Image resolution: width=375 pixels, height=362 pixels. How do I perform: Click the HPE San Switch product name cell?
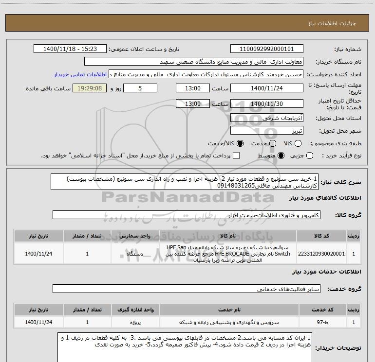tap(228, 254)
